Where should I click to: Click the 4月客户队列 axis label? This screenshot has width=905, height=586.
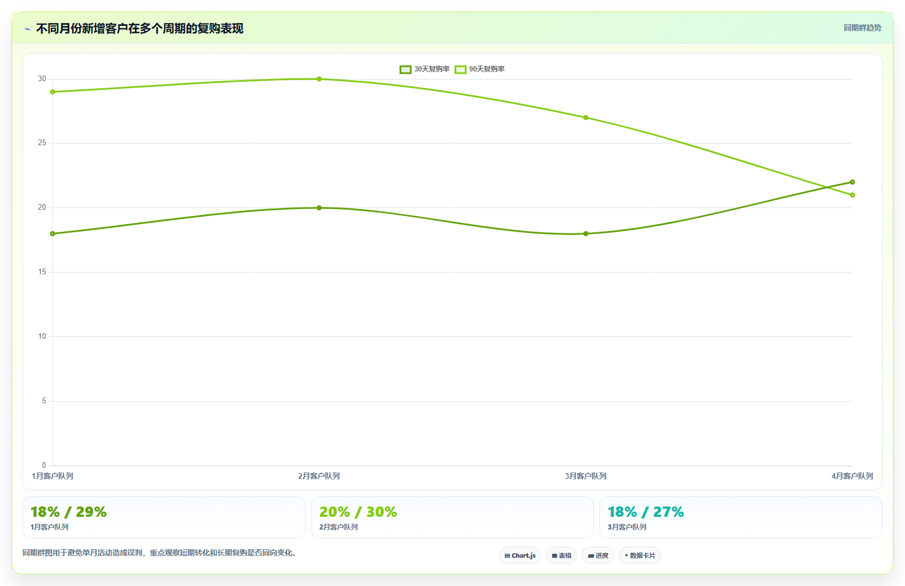(x=852, y=476)
